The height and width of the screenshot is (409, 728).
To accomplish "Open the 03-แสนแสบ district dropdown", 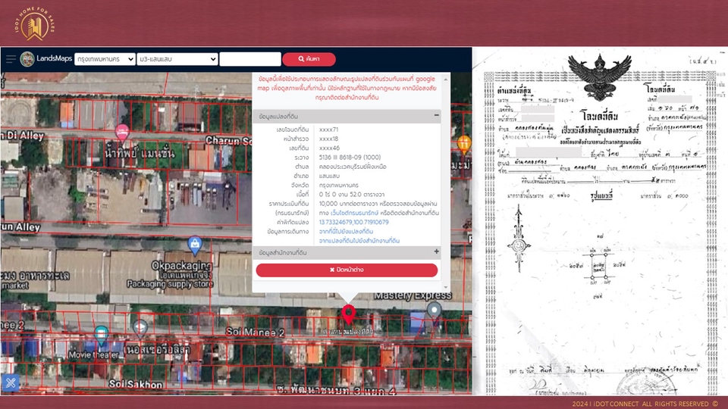I will 177,59.
